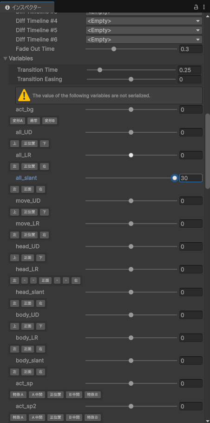Click the Fade Out Time slider handle
This screenshot has height=423, width=210.
[x=114, y=49]
